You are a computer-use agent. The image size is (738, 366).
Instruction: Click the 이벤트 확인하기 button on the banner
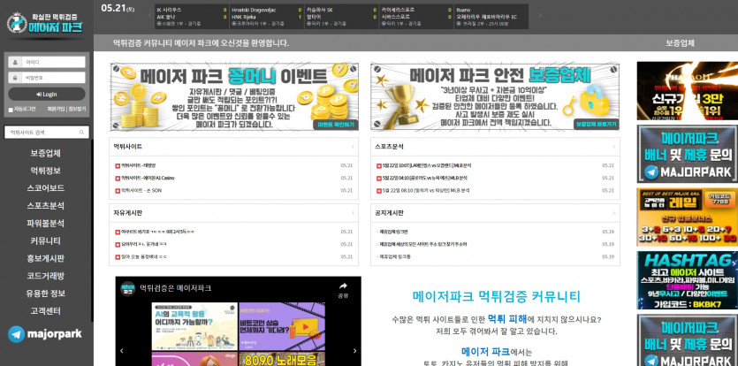click(x=336, y=125)
